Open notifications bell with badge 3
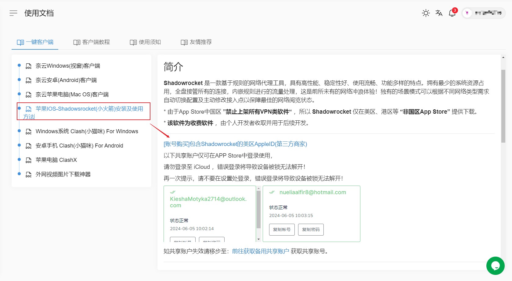Image resolution: width=512 pixels, height=281 pixels. pos(453,13)
